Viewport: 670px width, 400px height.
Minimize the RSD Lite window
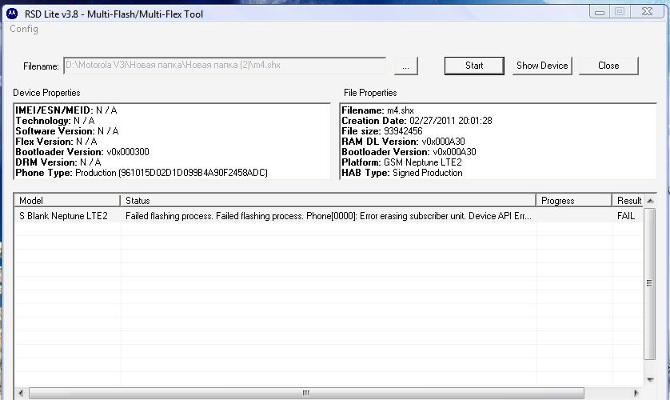600,12
